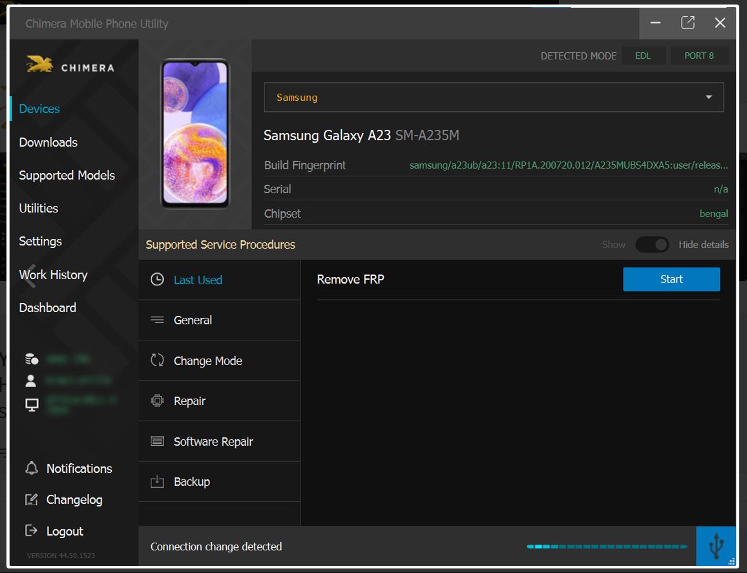Click the Change Mode circular arrows icon

tap(157, 360)
